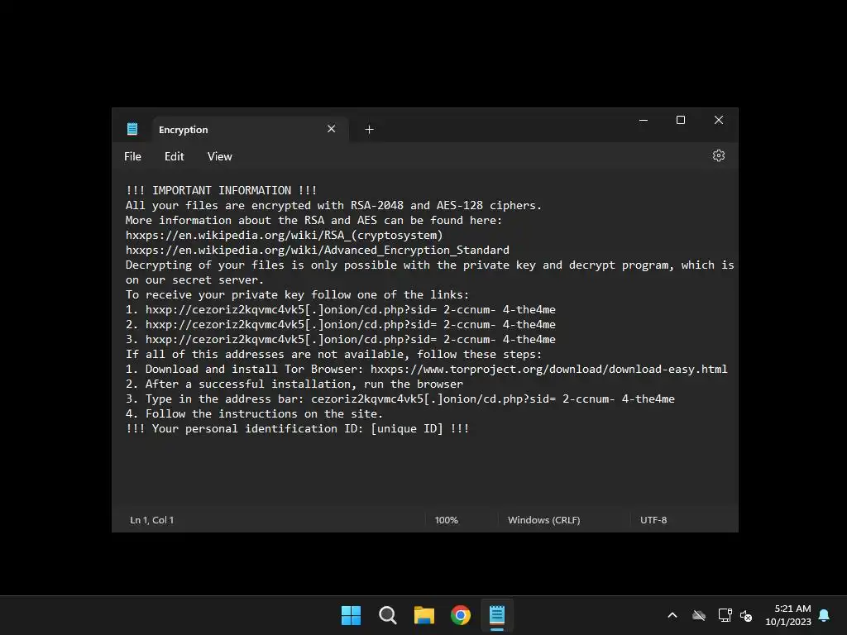The width and height of the screenshot is (847, 635).
Task: Click 'More information about the RSA' line
Action: [313, 220]
